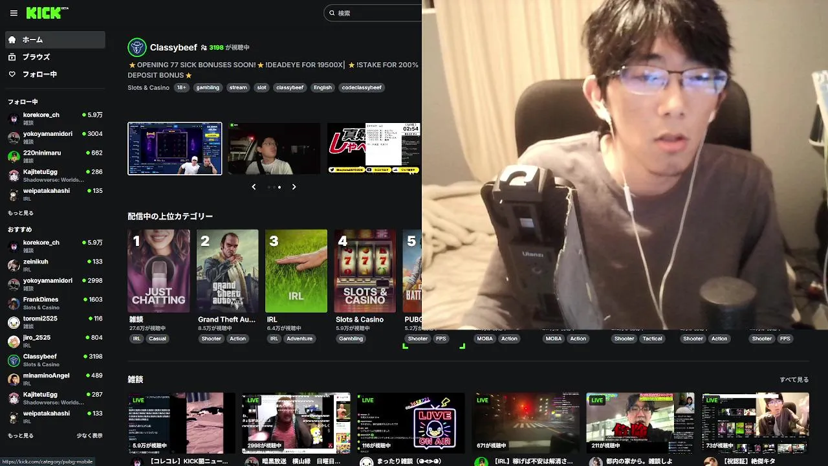Image resolution: width=828 pixels, height=466 pixels.
Task: Expand the recommended list with もっと見る at the bottom
Action: tap(21, 436)
